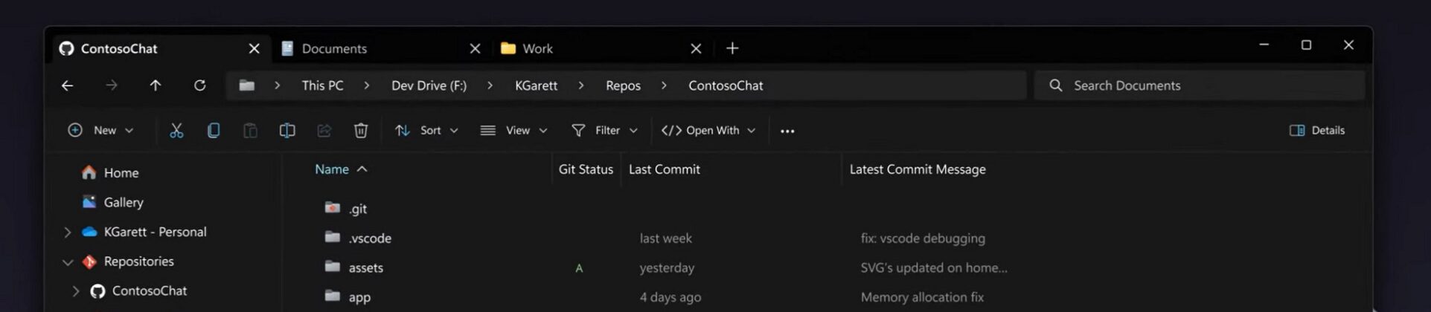The image size is (1431, 312).
Task: Open the Filter dropdown
Action: point(604,130)
